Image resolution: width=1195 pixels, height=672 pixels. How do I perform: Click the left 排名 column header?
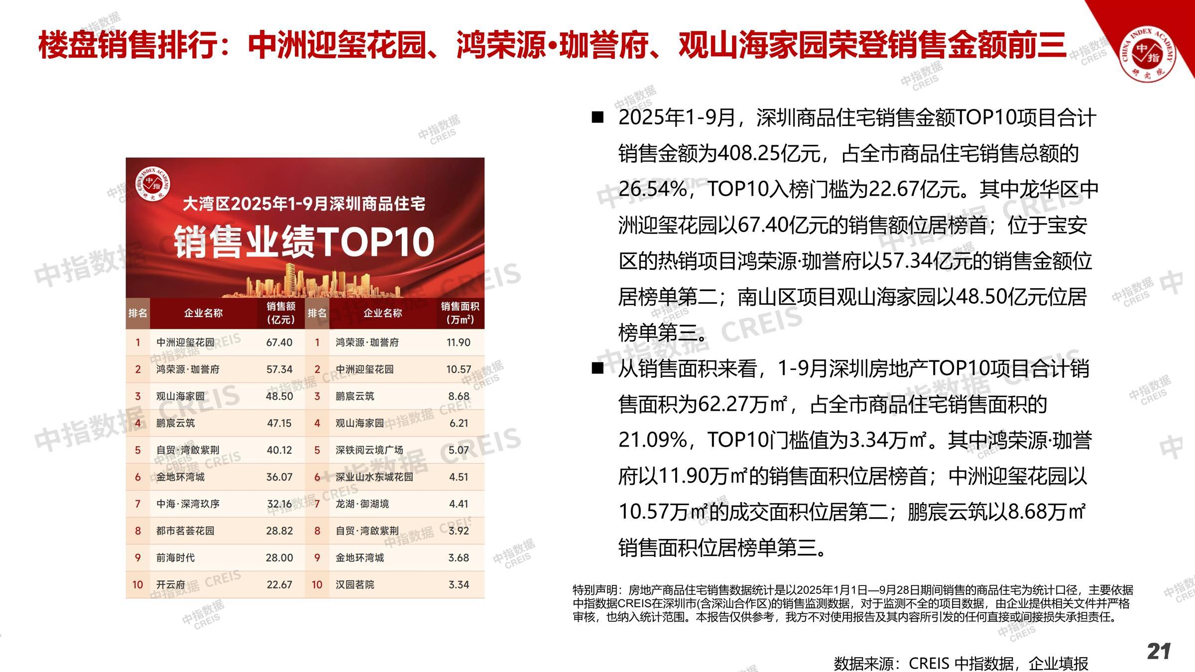coord(137,313)
